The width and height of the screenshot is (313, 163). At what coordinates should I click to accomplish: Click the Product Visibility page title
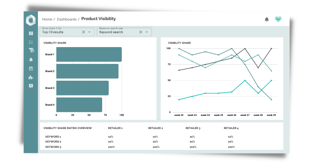tap(98, 19)
